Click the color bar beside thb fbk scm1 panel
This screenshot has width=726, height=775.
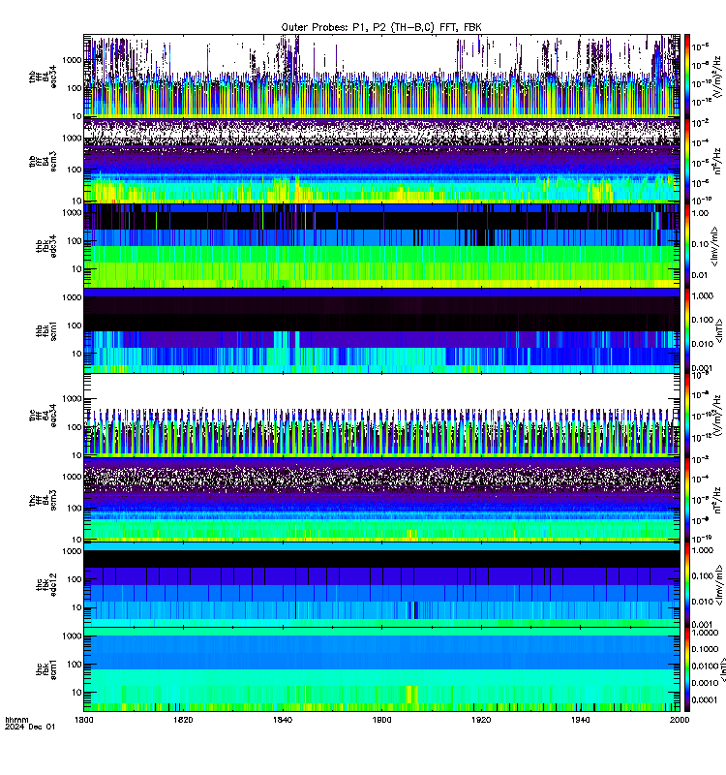[x=687, y=330]
